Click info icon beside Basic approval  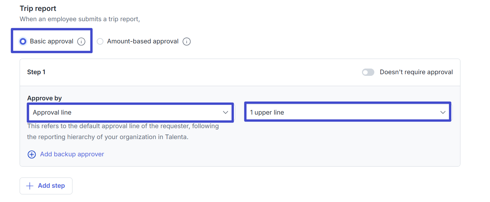(x=81, y=41)
